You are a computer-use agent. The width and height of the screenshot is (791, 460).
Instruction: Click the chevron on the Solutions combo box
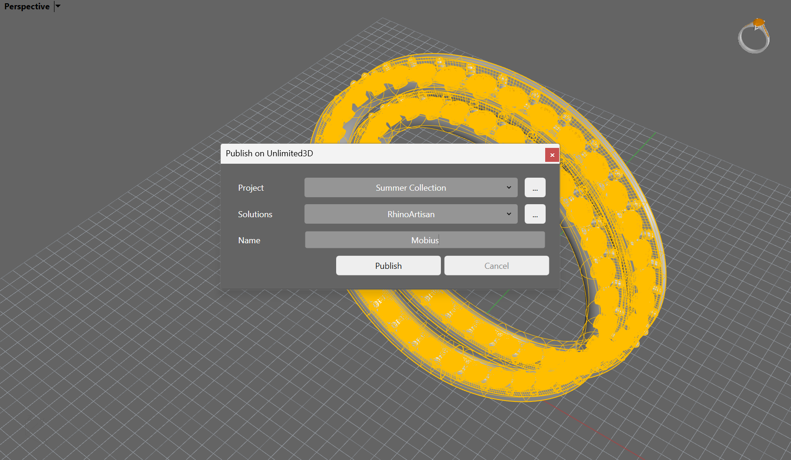pos(509,214)
